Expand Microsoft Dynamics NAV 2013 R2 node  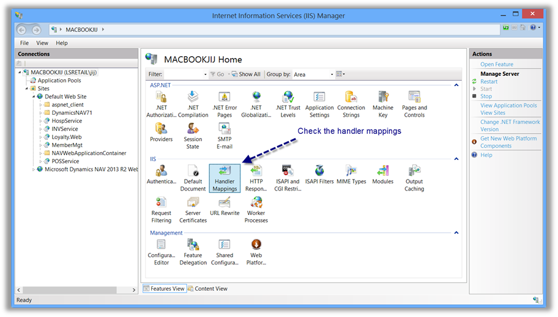pos(34,170)
